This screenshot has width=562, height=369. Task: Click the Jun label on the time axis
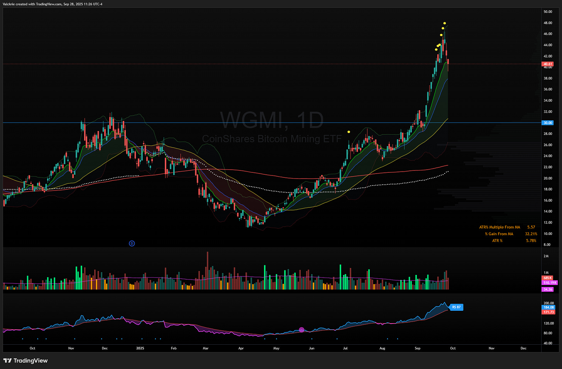(311, 348)
